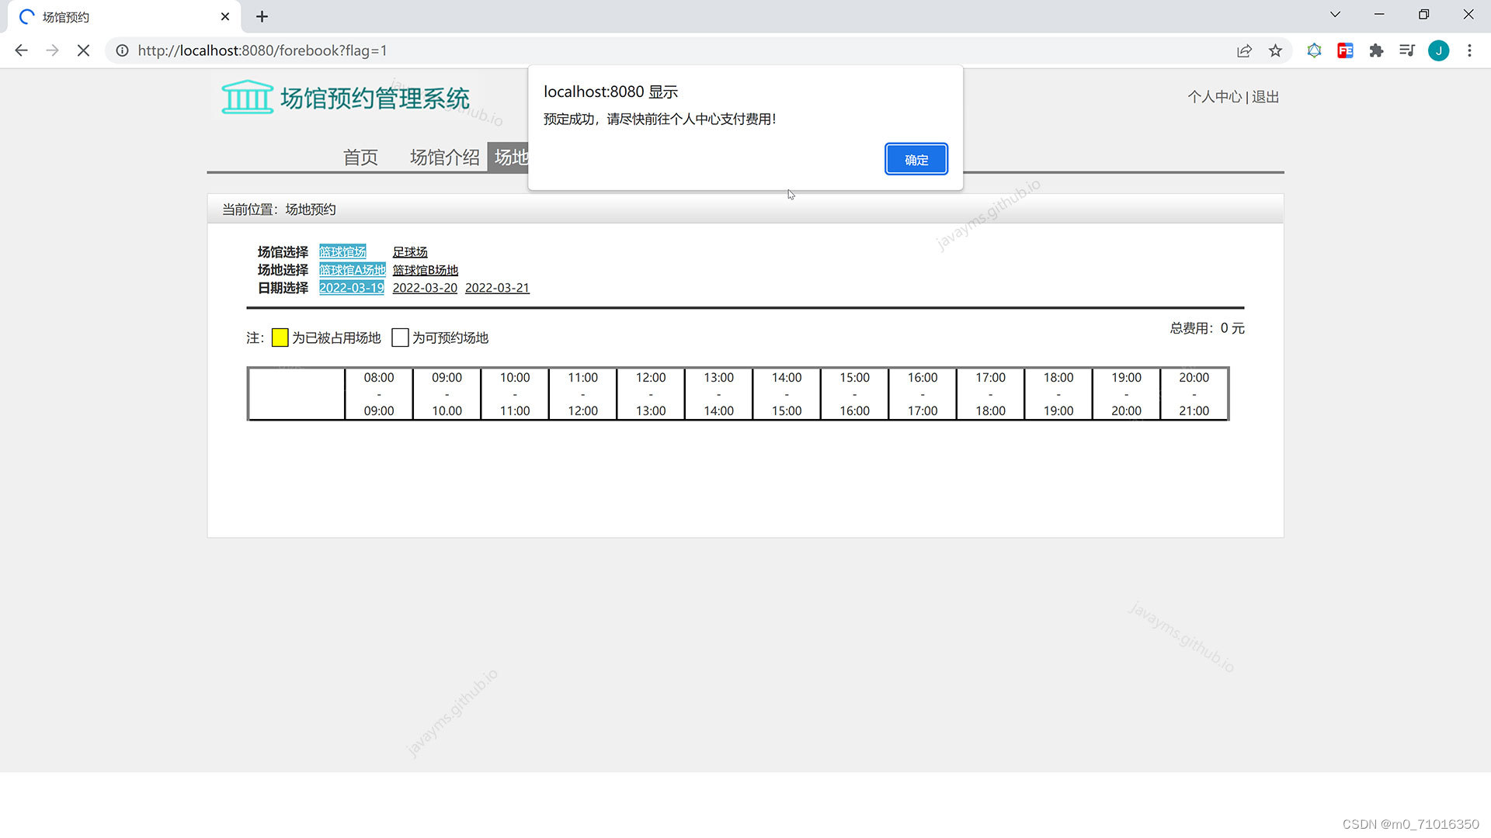
Task: Open the 场馆介绍 navigation item
Action: [x=444, y=157]
